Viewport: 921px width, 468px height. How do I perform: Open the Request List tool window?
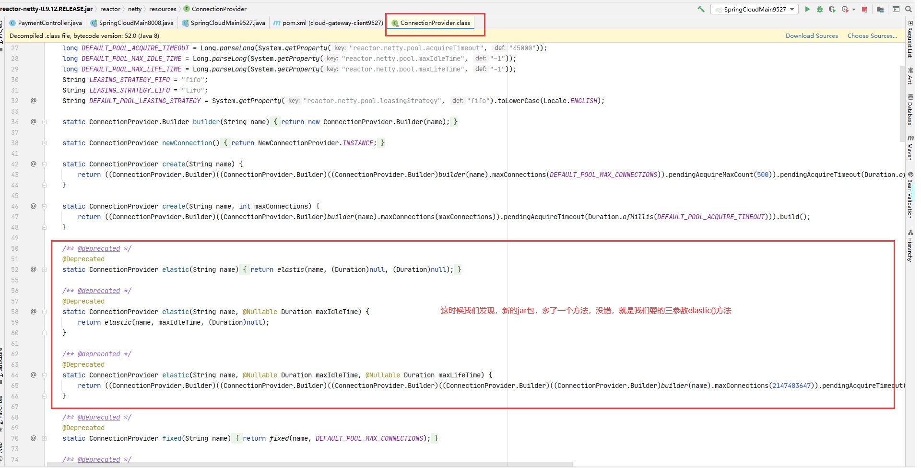tap(910, 41)
